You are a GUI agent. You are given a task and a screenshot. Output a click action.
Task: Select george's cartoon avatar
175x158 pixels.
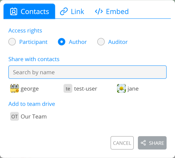(14, 88)
